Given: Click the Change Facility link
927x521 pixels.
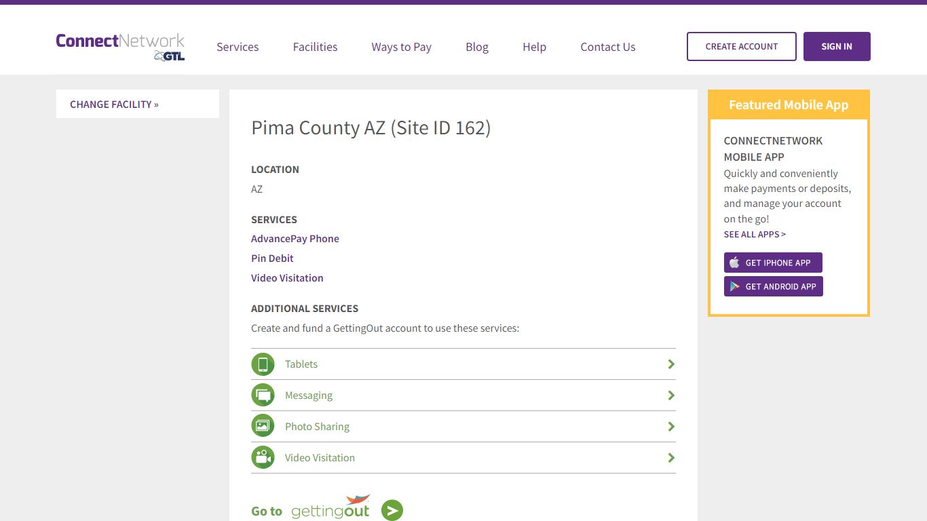Looking at the screenshot, I should [x=114, y=104].
